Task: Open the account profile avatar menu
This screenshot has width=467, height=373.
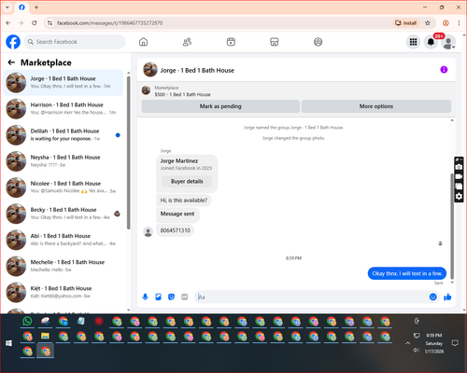Action: (448, 42)
